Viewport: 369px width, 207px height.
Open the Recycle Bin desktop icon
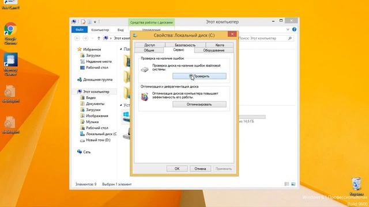tap(356, 186)
